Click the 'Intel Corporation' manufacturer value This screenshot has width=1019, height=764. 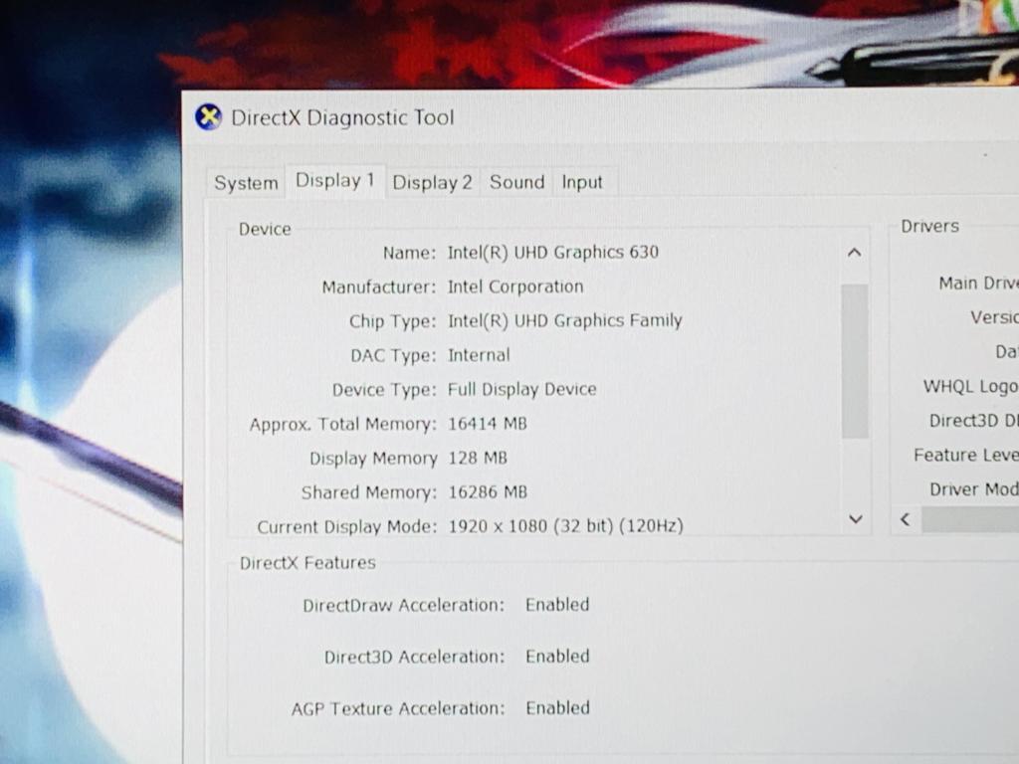point(515,286)
